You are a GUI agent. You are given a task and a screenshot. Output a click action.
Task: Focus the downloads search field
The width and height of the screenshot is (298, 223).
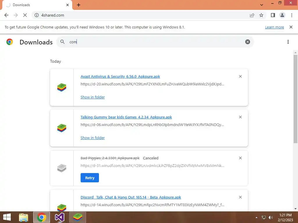click(155, 42)
